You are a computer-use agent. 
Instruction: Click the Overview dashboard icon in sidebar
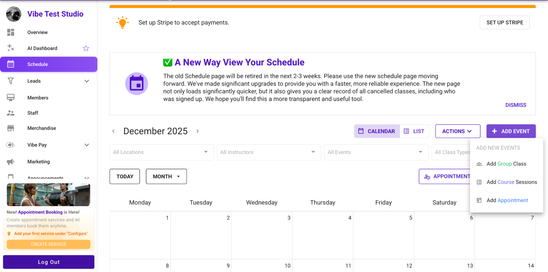pyautogui.click(x=11, y=32)
